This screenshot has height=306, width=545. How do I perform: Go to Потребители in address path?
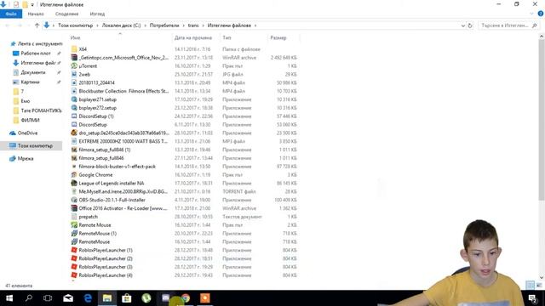click(164, 25)
